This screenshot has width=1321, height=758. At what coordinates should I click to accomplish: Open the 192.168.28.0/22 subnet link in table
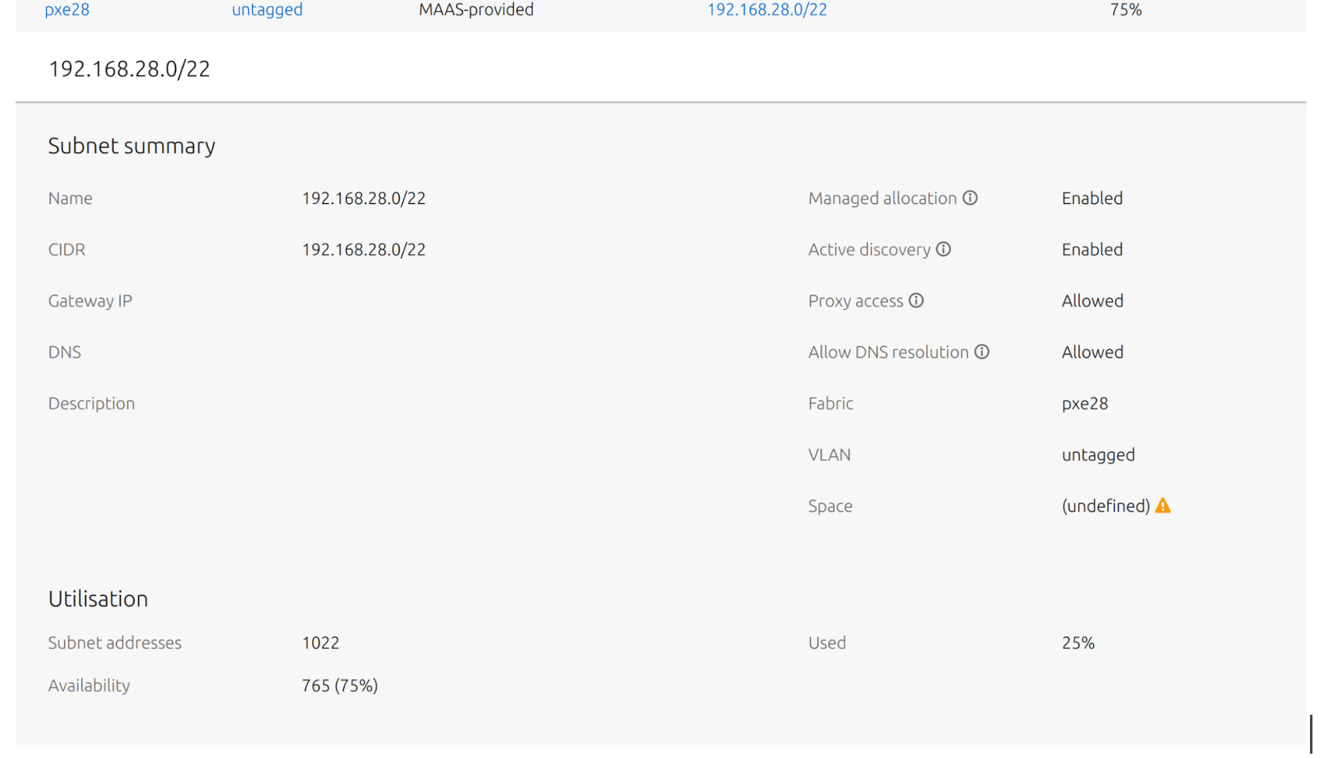pyautogui.click(x=767, y=10)
